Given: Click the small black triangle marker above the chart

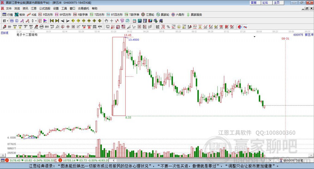Looking at the screenshot, I should (x=255, y=36).
